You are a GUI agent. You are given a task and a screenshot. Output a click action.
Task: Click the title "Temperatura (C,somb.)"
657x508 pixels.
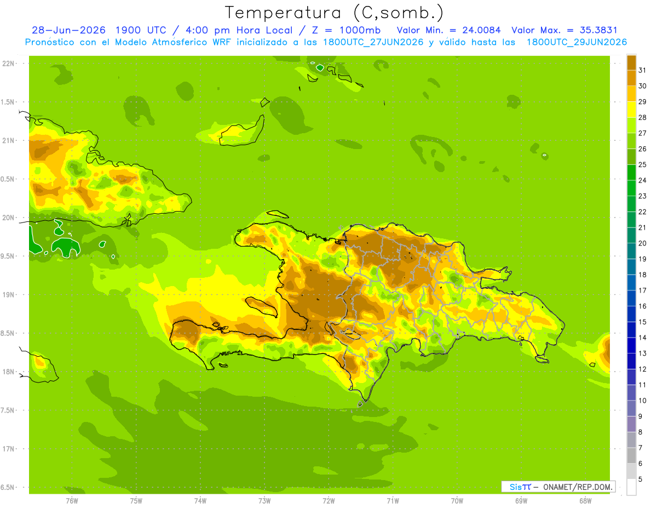point(334,13)
